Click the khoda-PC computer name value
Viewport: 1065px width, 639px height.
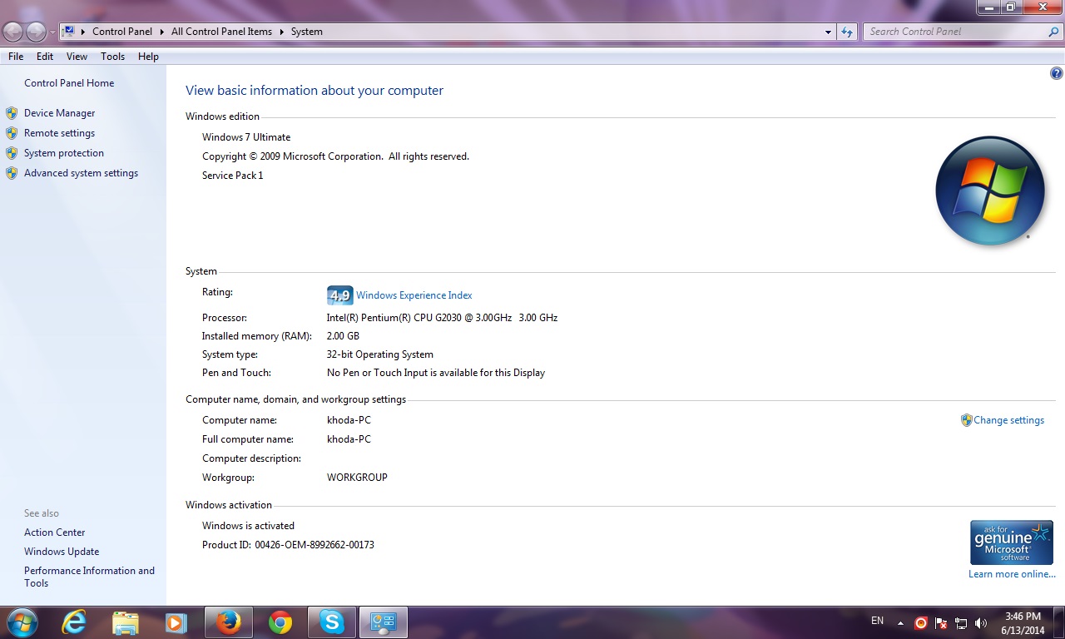[x=349, y=420]
